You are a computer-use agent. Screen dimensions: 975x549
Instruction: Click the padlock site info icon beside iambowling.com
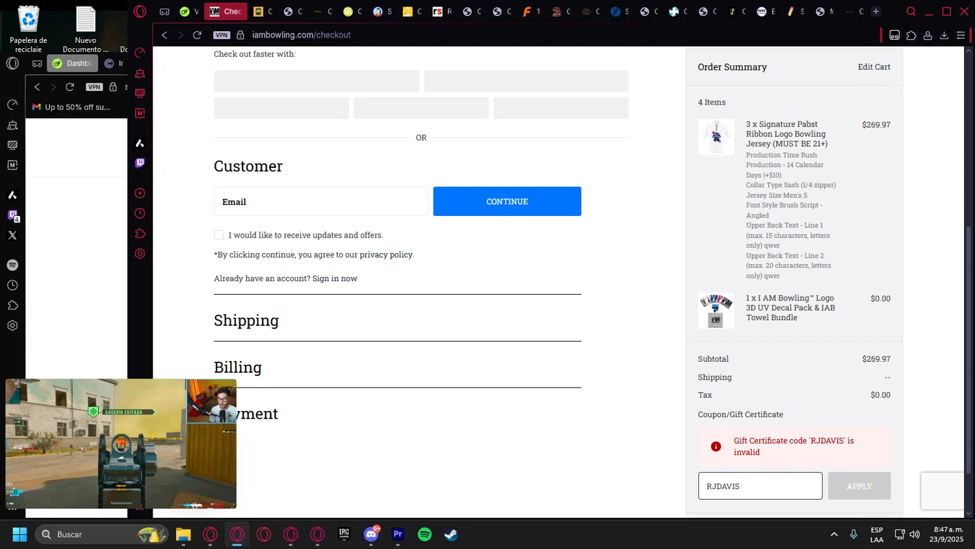coord(240,35)
